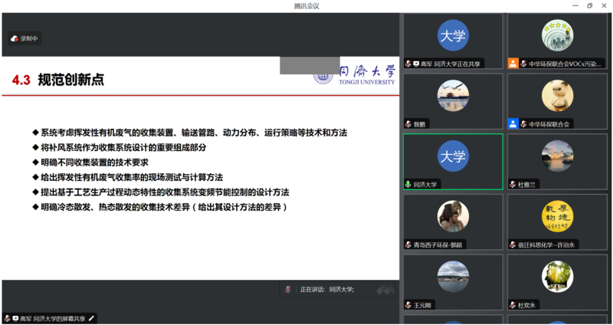613x325 pixels.
Task: Select 杜雅兰's sunset avatar
Action: pos(557,156)
